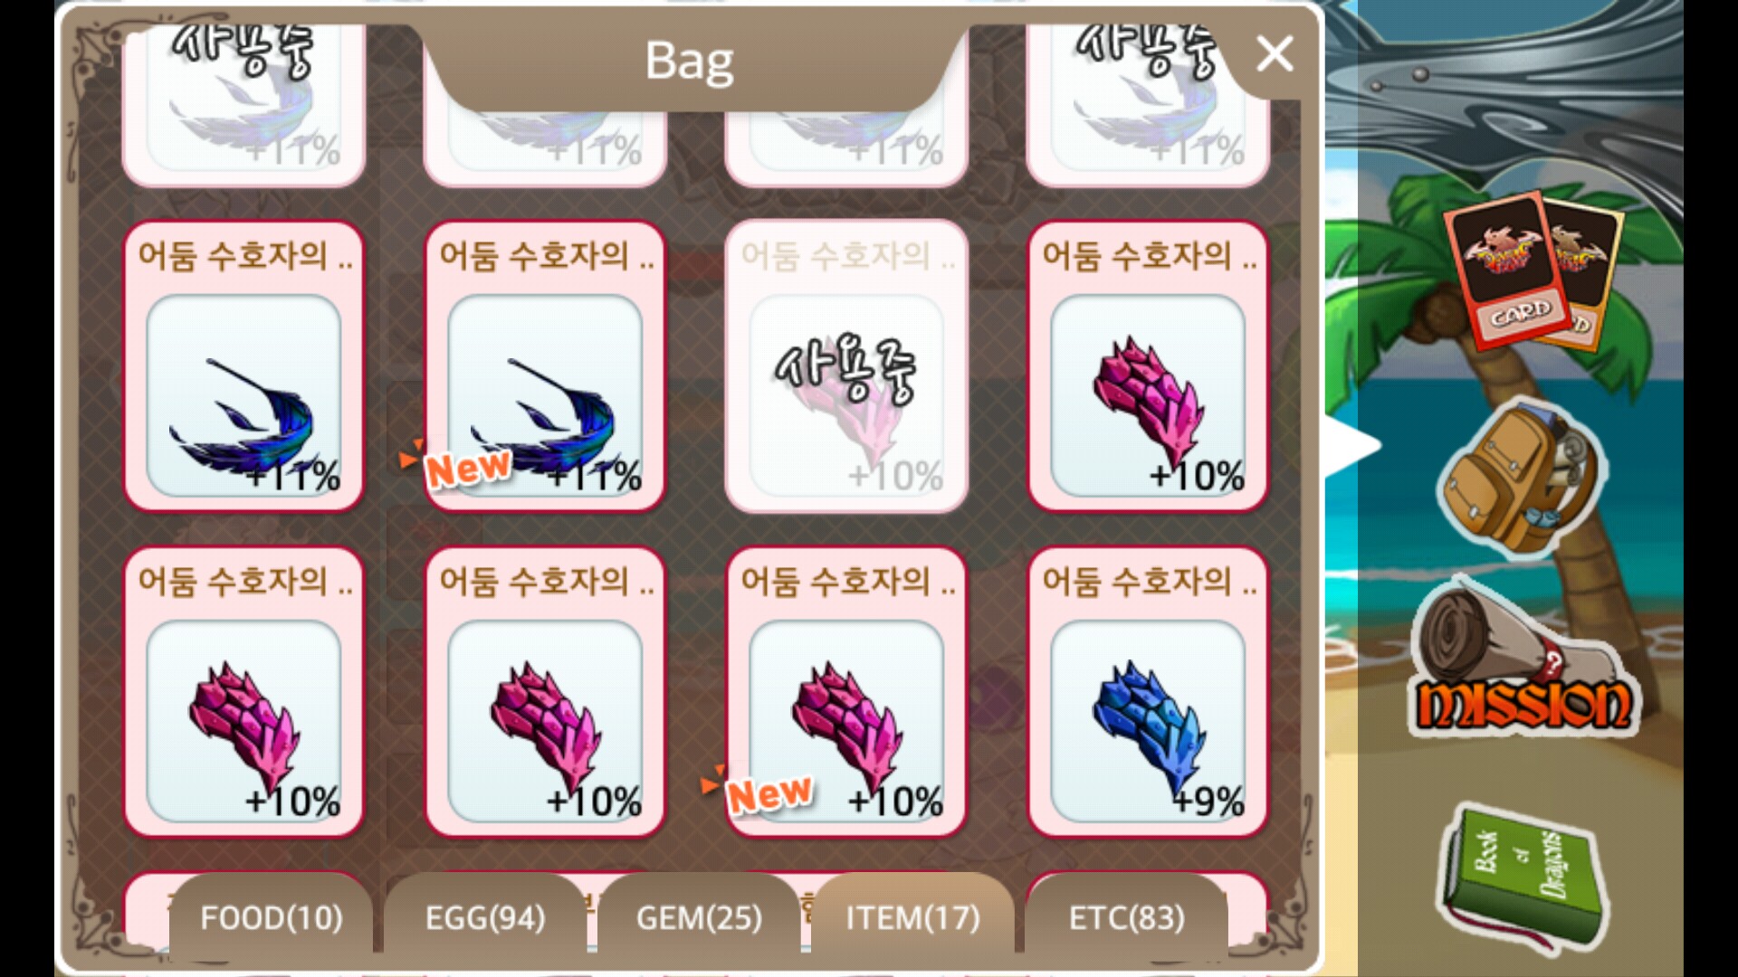
Task: Select the blue scale +9% item
Action: 1148,692
